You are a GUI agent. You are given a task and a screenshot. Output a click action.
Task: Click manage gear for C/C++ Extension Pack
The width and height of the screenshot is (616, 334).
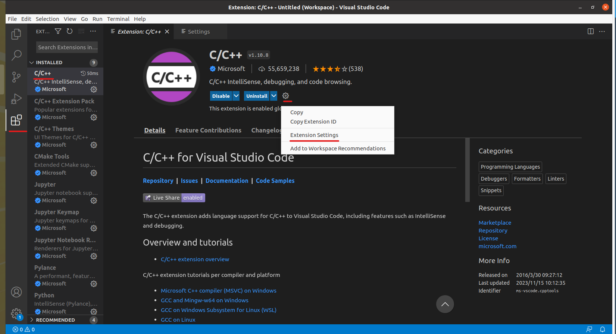pos(94,117)
